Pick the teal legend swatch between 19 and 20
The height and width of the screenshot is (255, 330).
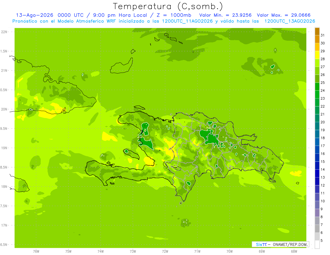coord(317,126)
